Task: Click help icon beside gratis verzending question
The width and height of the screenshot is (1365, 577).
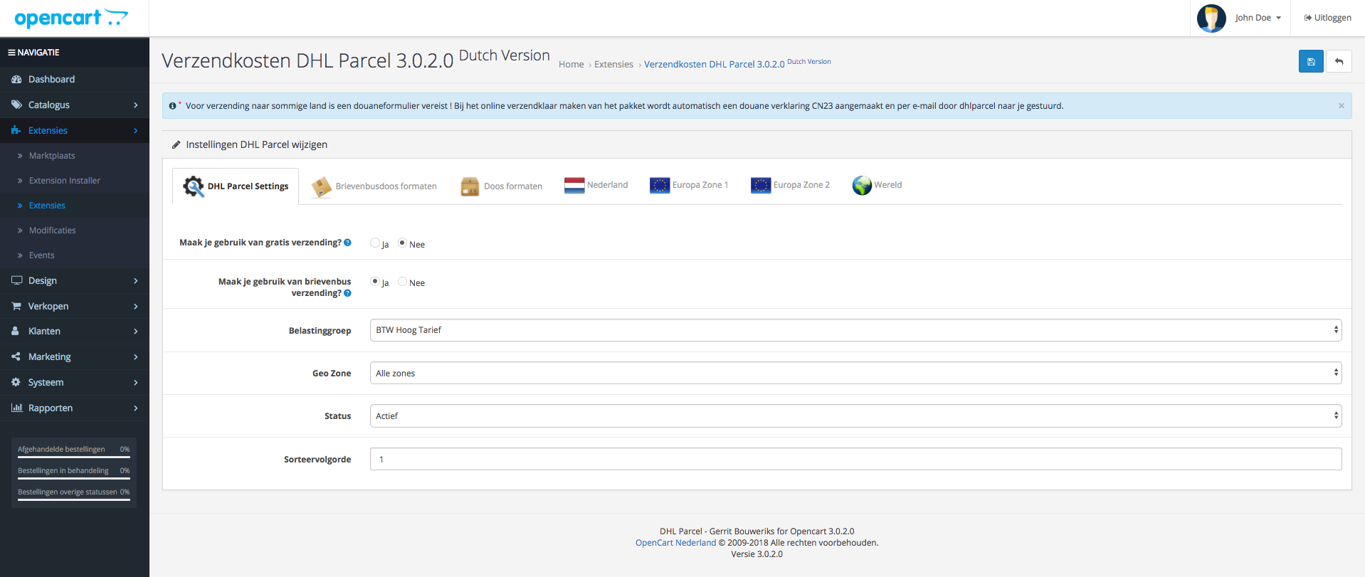Action: [347, 243]
